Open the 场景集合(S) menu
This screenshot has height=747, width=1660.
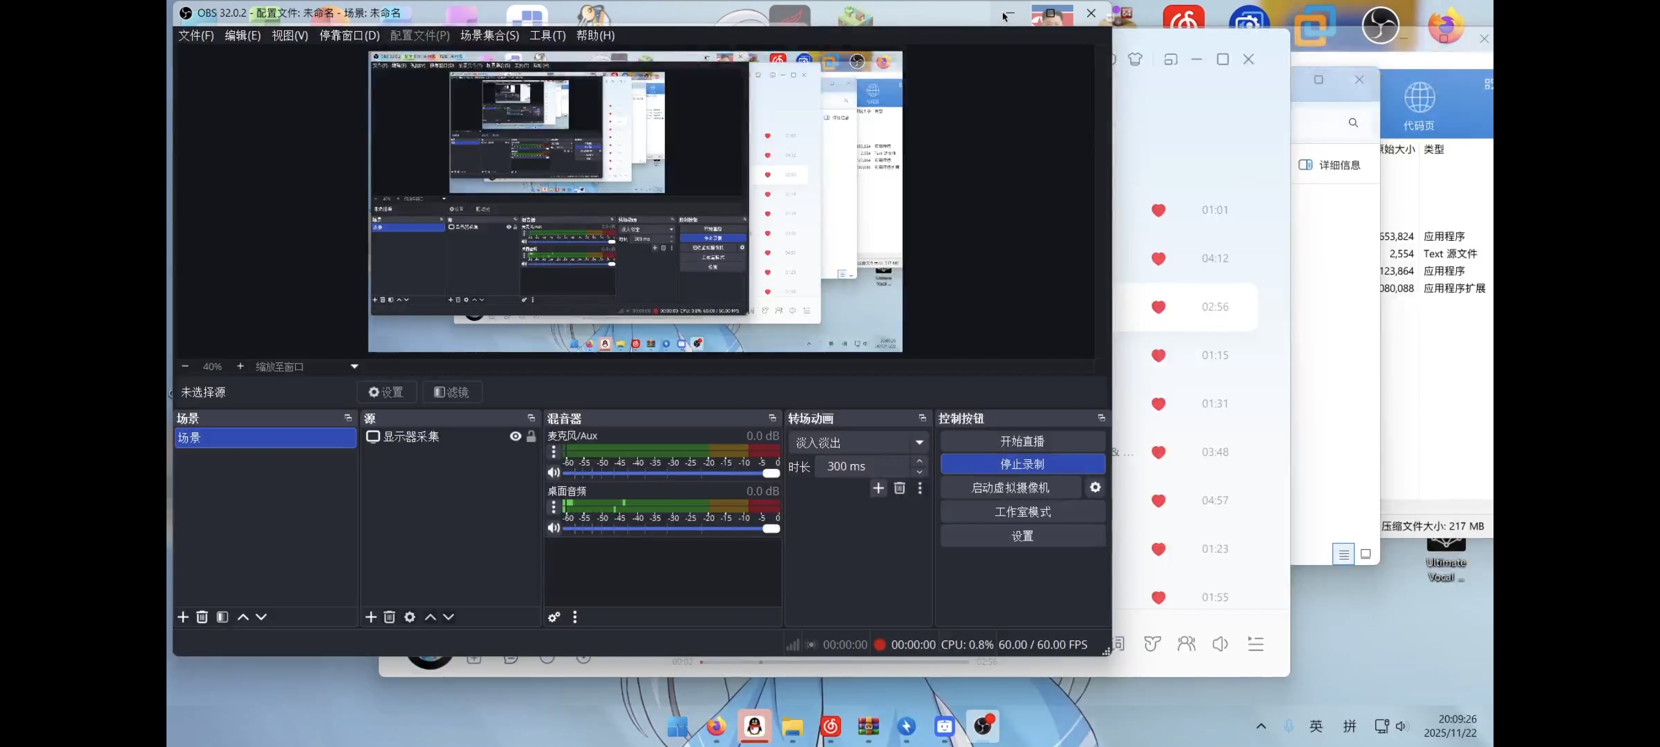[489, 36]
